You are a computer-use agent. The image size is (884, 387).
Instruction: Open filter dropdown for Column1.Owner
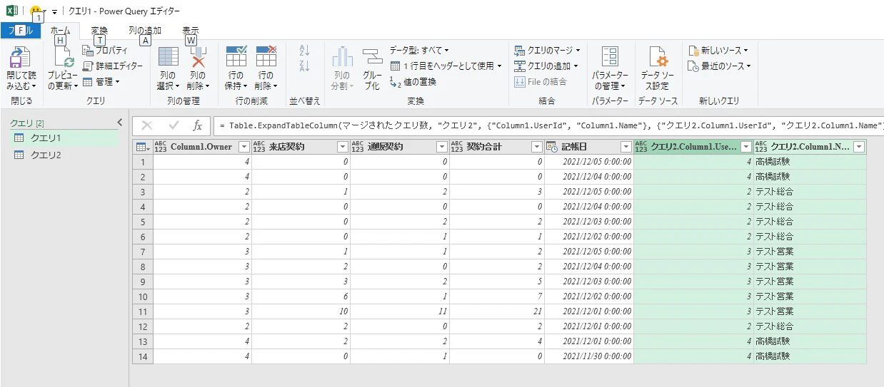(244, 147)
